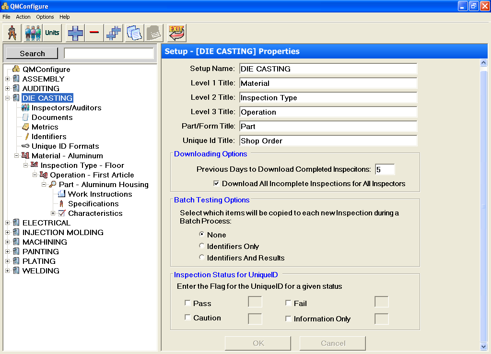Viewport: 491px width, 354px height.
Task: Click the search text field
Action: [x=109, y=53]
